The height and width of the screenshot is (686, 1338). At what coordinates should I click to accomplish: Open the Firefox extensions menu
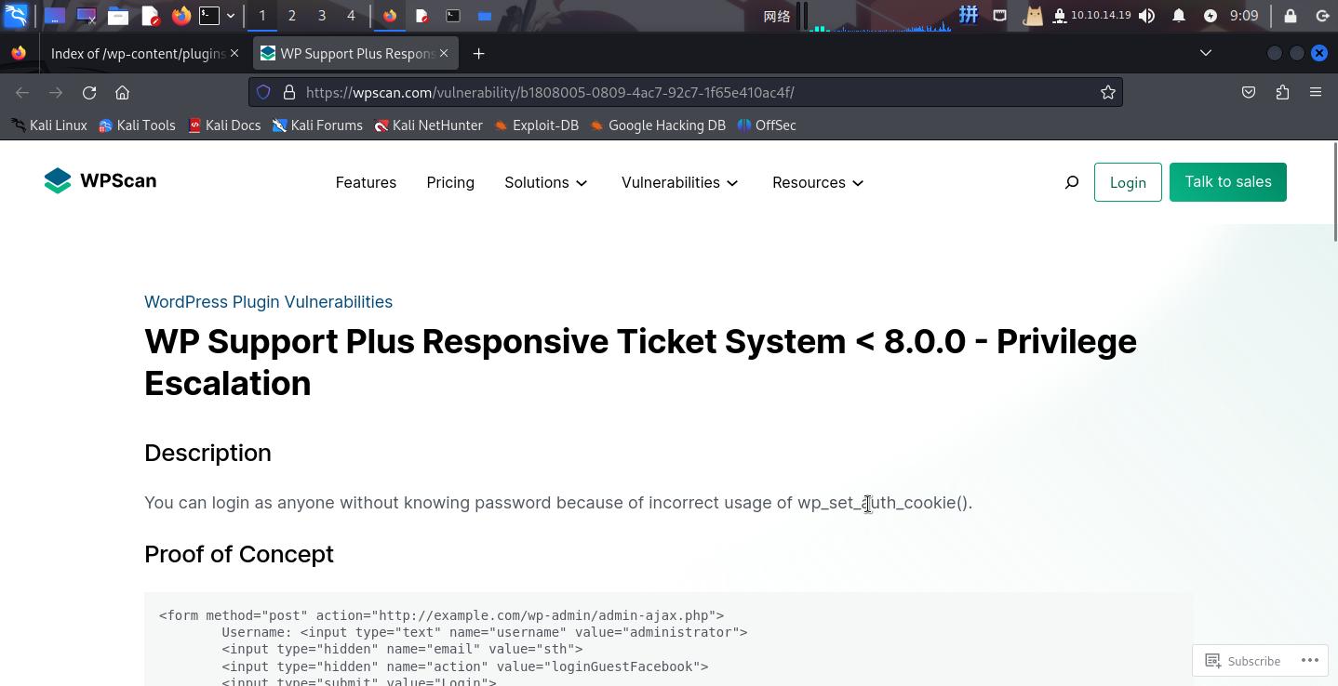click(1282, 92)
